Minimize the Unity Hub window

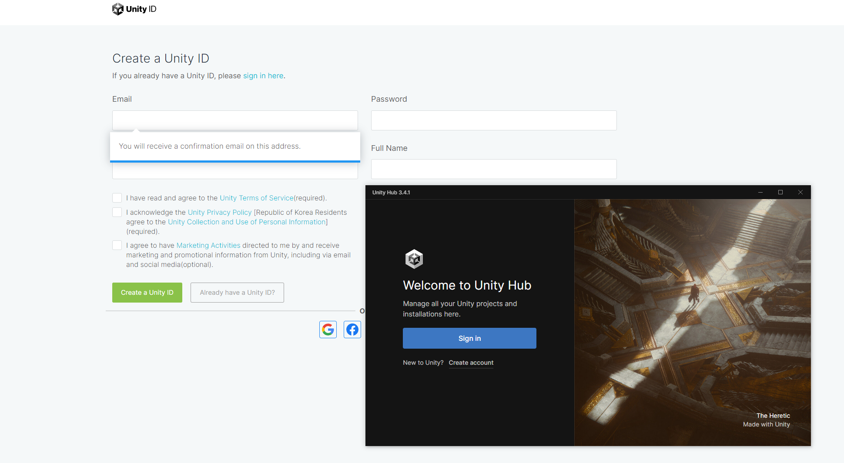click(760, 192)
